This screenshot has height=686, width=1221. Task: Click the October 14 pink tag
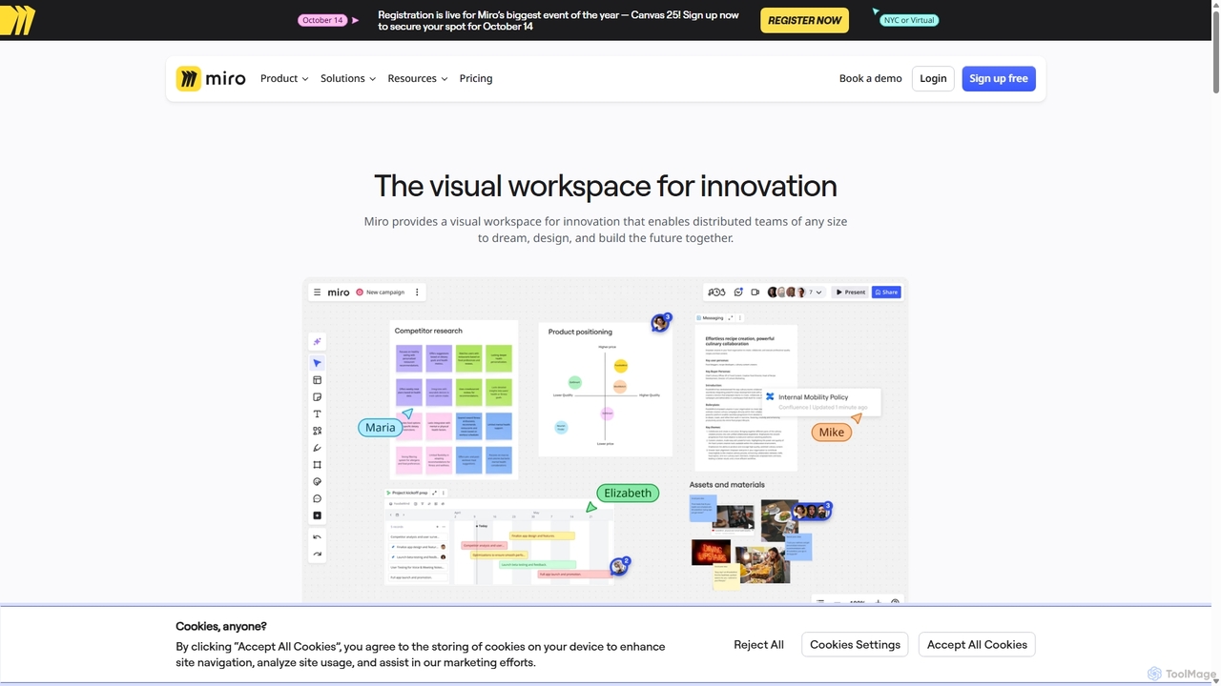pos(322,20)
